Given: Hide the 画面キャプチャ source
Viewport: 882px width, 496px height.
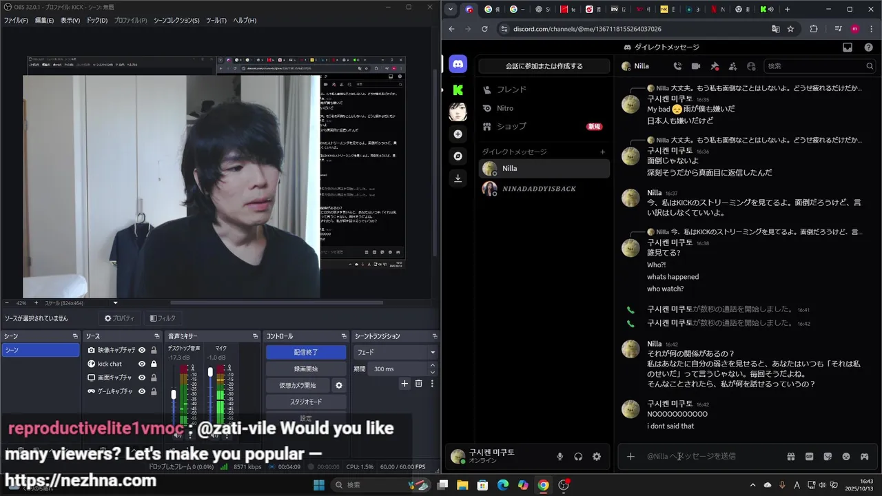Looking at the screenshot, I should point(142,378).
